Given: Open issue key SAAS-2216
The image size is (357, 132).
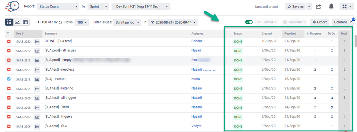Looking at the screenshot, I should click(x=23, y=70).
